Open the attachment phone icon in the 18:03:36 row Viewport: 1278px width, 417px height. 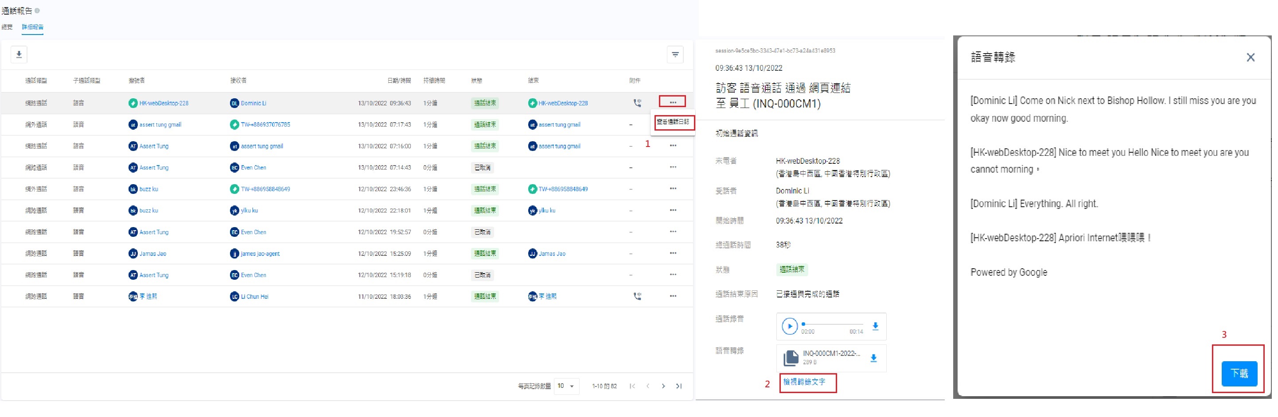coord(637,296)
